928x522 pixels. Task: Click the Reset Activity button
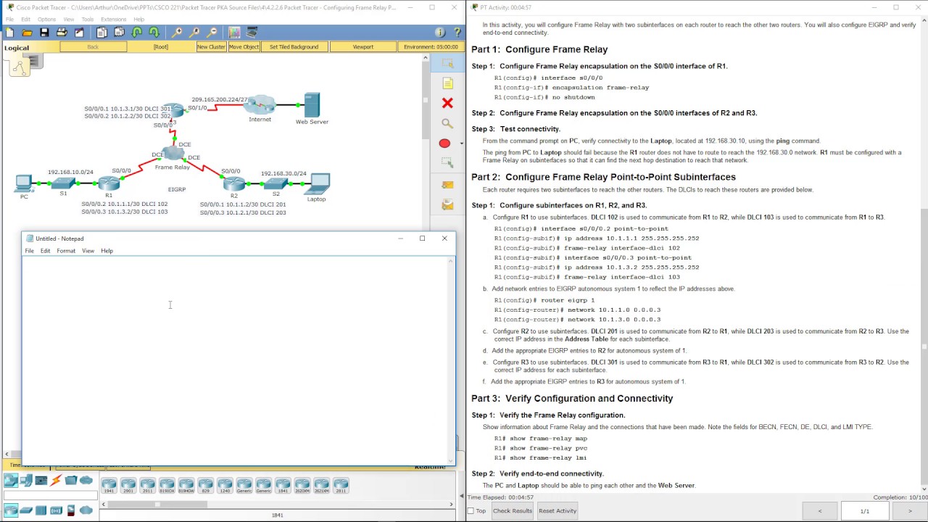pos(557,510)
